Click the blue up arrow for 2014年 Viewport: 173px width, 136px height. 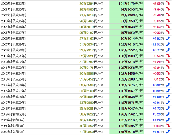pyautogui.click(x=168, y=85)
